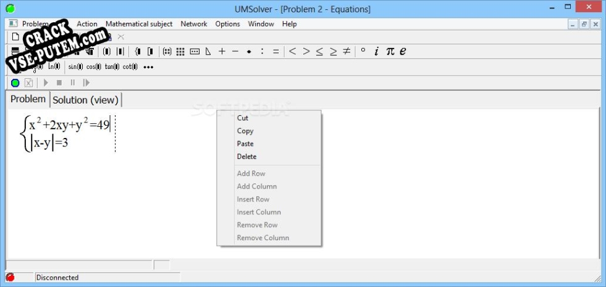Open the Action menu
The width and height of the screenshot is (606, 287).
coord(87,24)
